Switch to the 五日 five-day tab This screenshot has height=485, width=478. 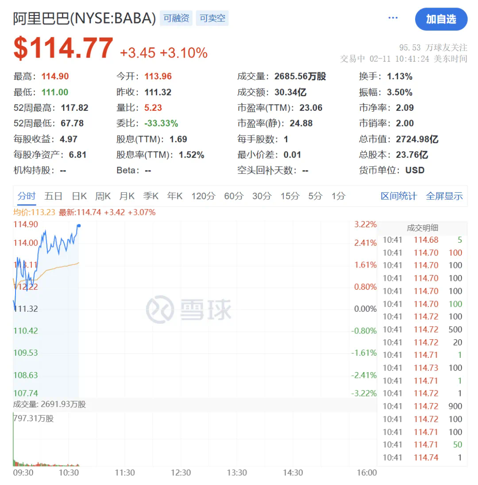click(x=53, y=196)
